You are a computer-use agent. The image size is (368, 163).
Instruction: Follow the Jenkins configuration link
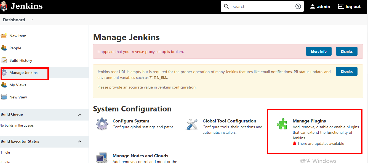click(x=177, y=87)
